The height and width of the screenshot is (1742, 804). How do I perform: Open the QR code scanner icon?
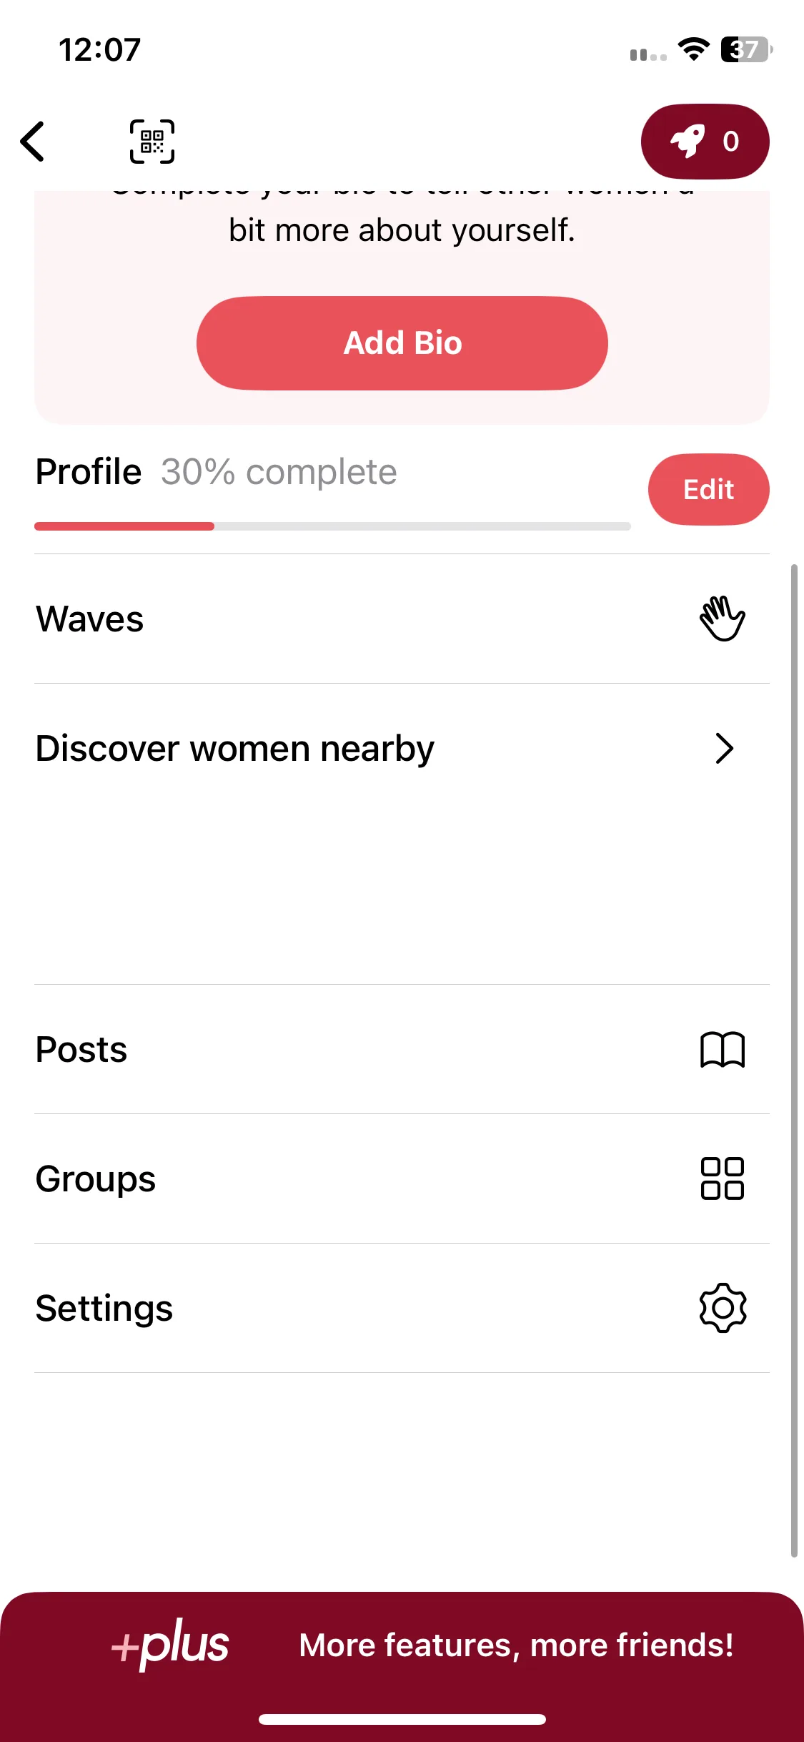[152, 142]
